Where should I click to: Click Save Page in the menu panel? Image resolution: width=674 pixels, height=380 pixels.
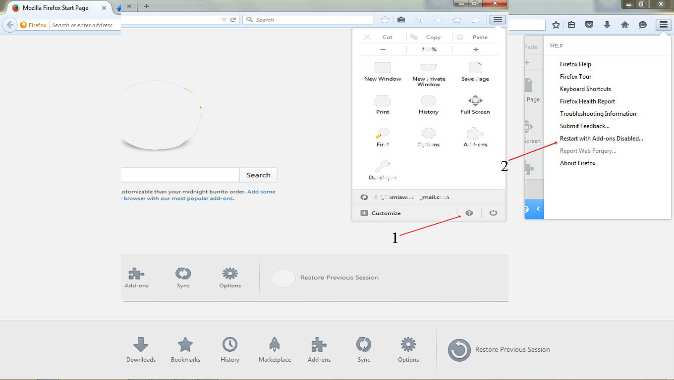pos(475,72)
